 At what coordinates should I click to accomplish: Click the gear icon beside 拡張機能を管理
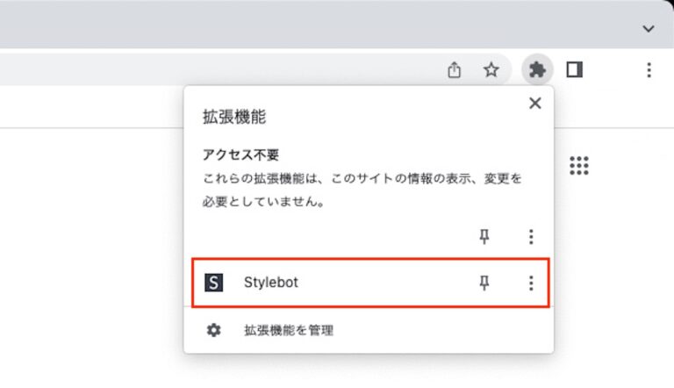tap(213, 330)
